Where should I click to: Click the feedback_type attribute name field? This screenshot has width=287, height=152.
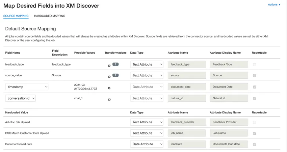(187, 65)
